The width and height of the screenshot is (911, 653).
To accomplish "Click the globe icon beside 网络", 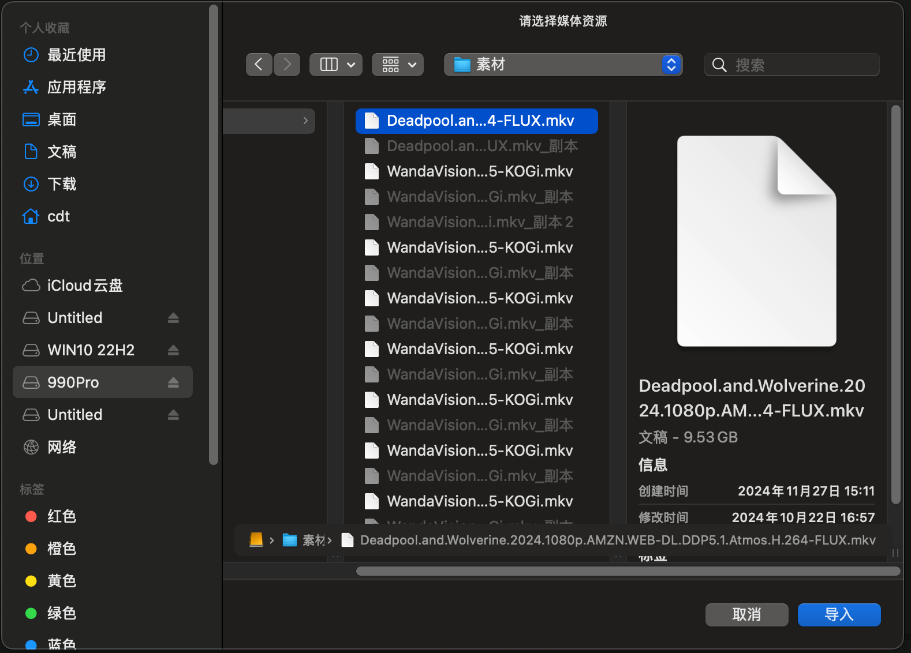I will click(x=31, y=447).
